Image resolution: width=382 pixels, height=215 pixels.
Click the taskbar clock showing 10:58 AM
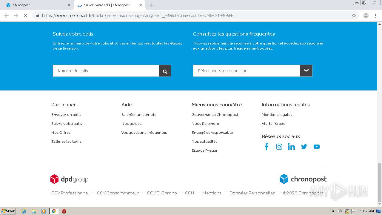[367, 211]
